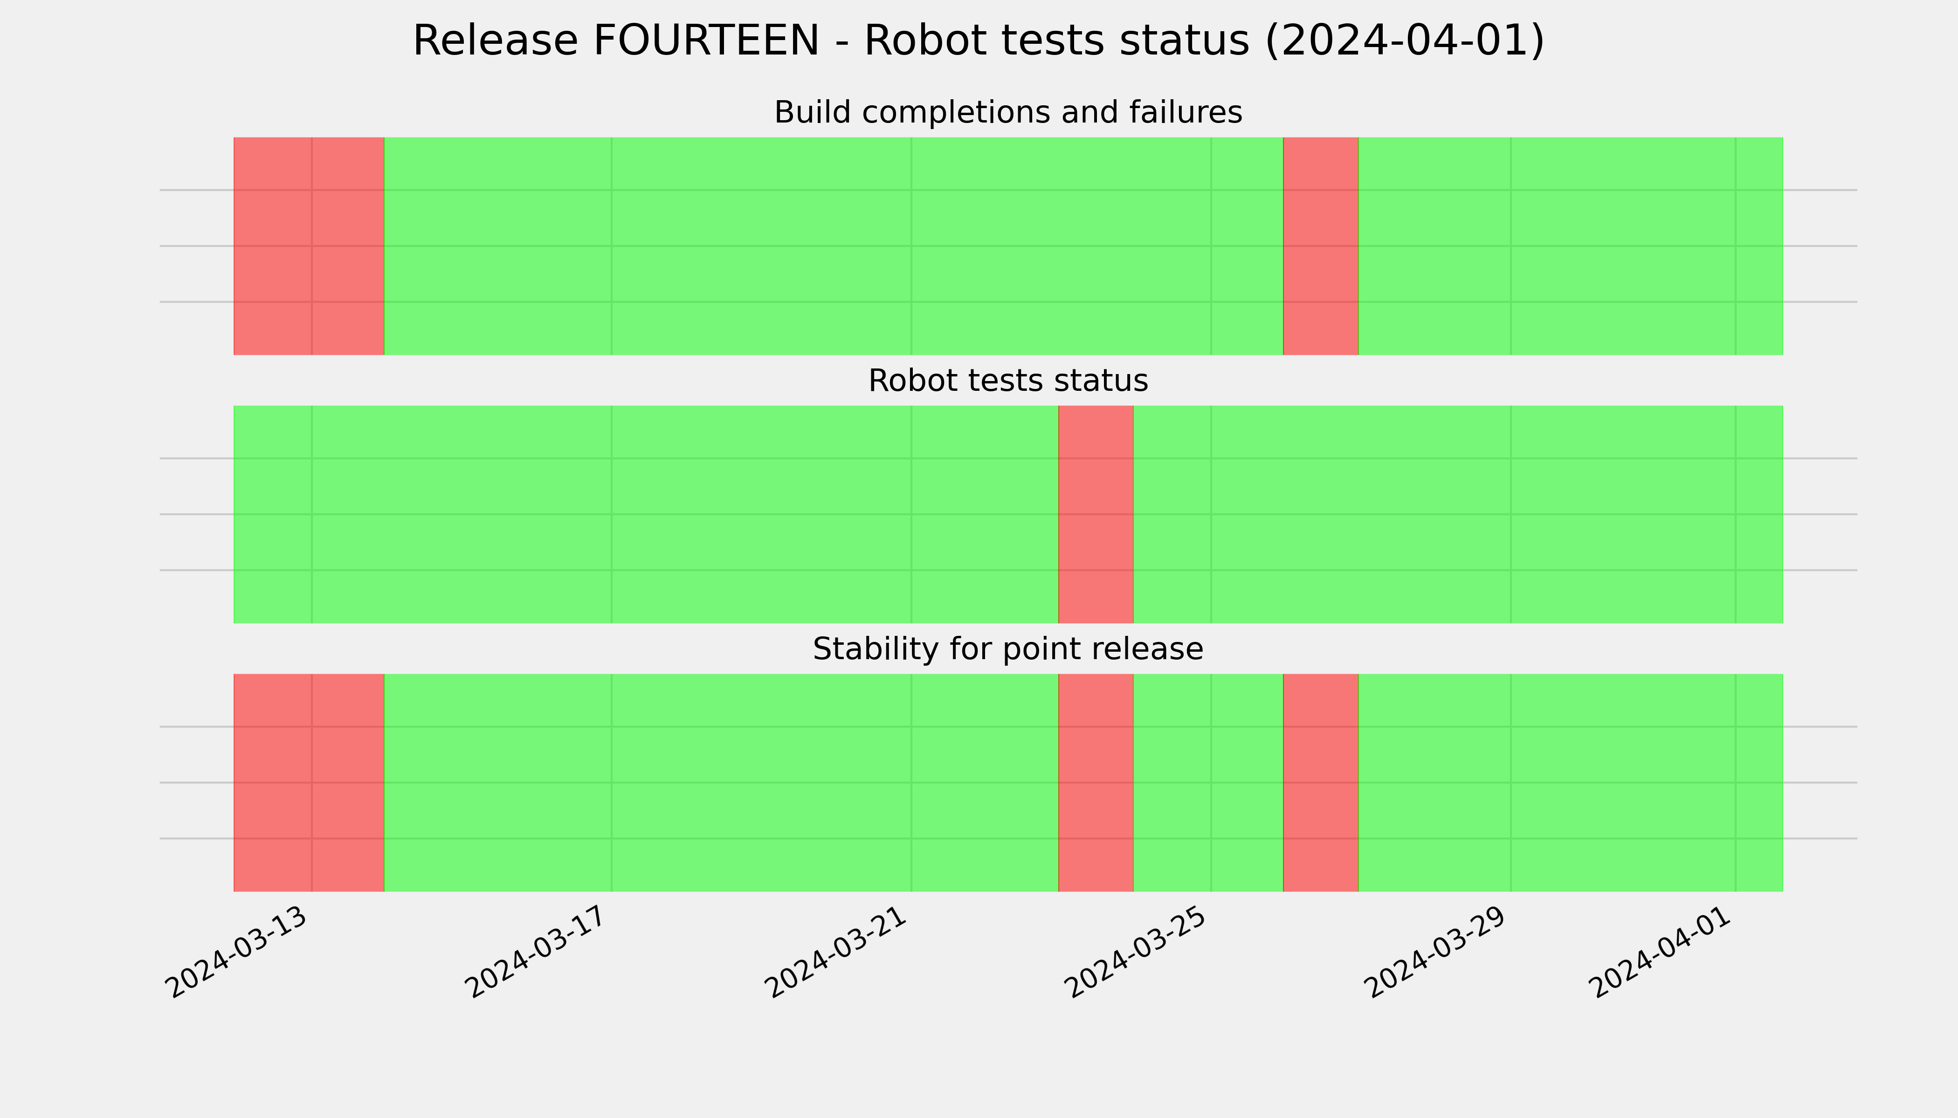Viewport: 1958px width, 1118px height.
Task: Click the red failure block in Robot tests status chart
Action: coord(1096,514)
